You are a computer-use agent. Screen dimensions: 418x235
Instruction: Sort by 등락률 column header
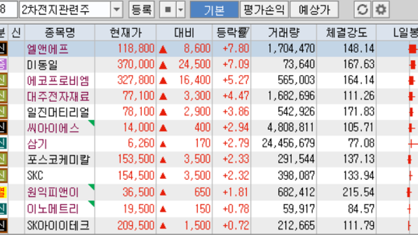tap(231, 33)
